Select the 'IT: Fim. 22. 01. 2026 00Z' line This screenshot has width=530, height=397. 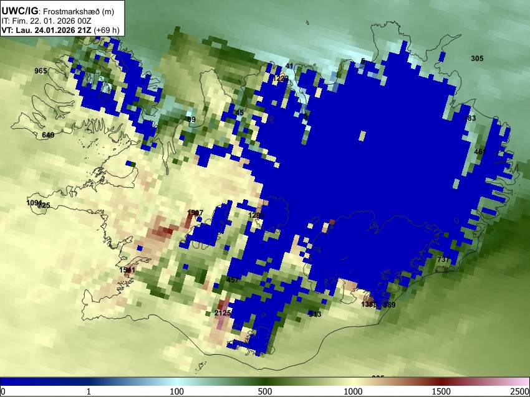click(x=46, y=21)
